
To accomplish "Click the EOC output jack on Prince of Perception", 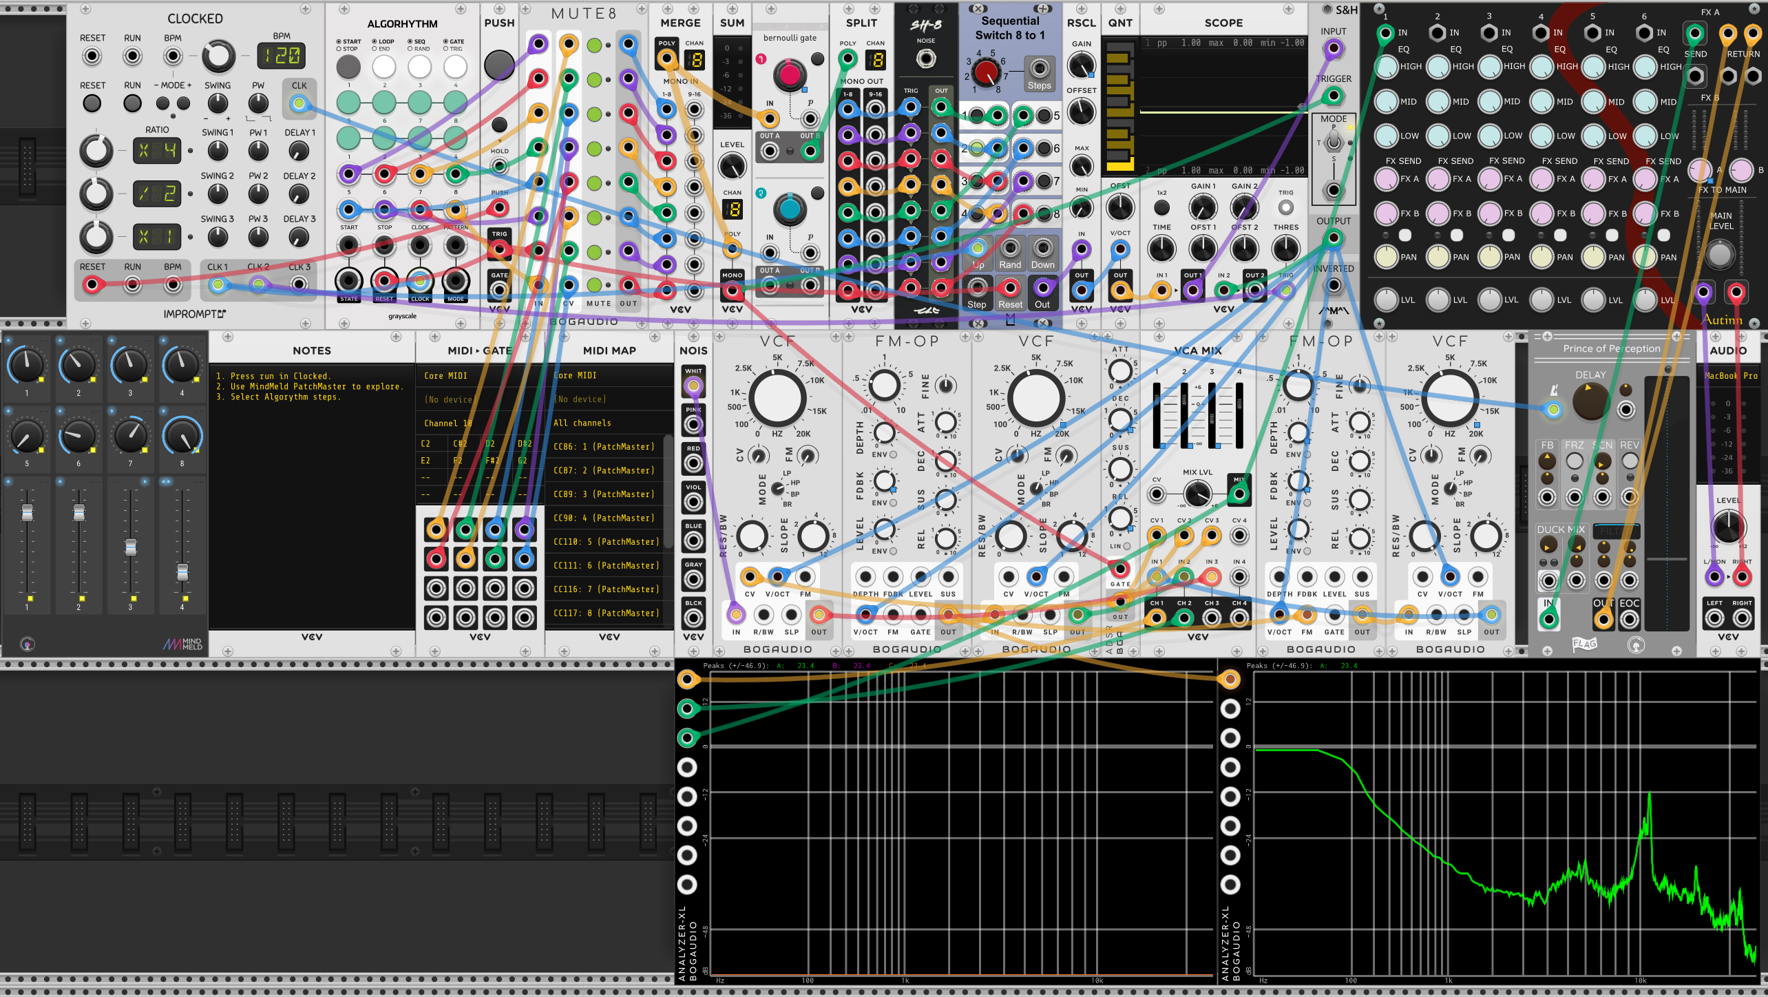I will [1628, 620].
